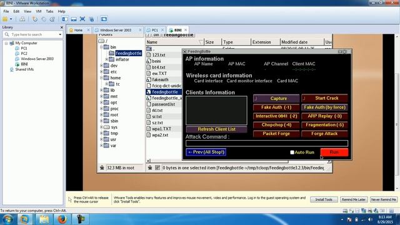Toggle the Capture option button
Image resolution: width=400 pixels, height=225 pixels.
276,99
